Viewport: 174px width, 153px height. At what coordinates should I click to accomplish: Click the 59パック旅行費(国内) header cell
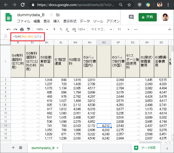pos(90,61)
